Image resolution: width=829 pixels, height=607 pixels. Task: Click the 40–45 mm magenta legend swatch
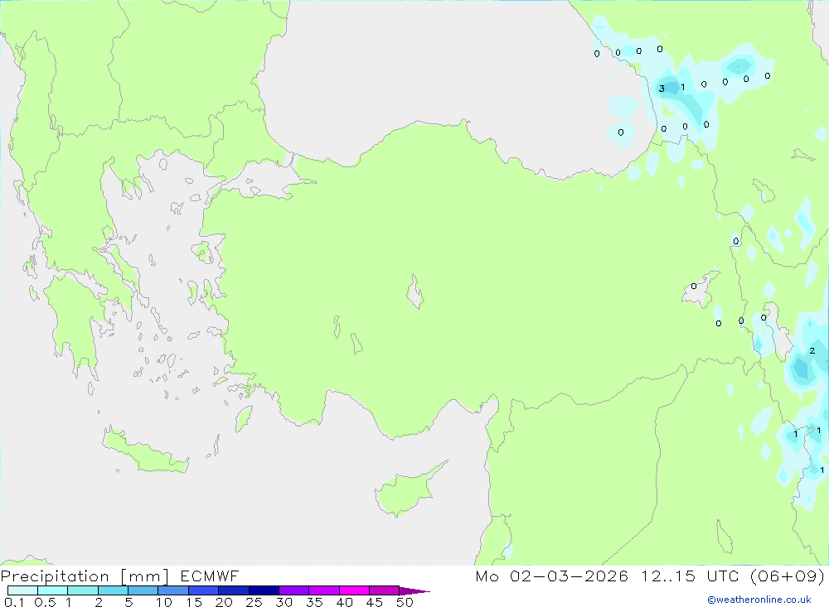point(354,590)
